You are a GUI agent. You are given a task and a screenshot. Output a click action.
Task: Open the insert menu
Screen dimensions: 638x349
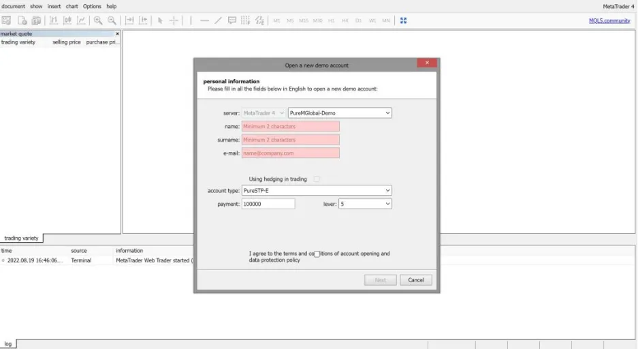pyautogui.click(x=54, y=6)
